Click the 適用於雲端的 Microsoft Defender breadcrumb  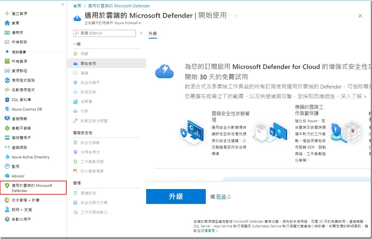pyautogui.click(x=119, y=6)
